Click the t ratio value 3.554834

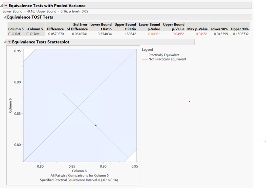click(x=105, y=34)
